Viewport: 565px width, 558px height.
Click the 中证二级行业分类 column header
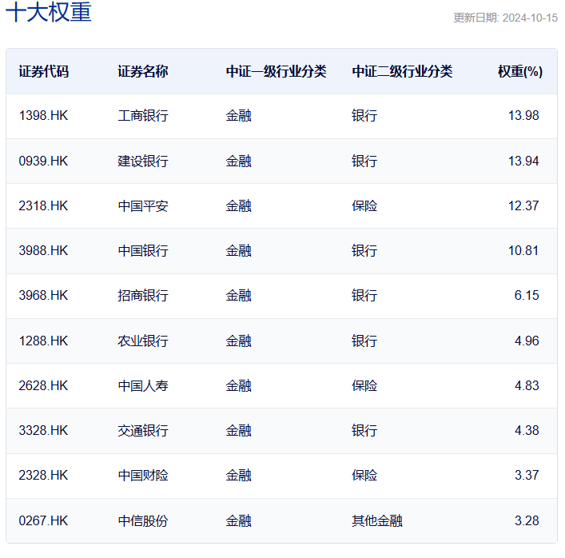(x=402, y=71)
